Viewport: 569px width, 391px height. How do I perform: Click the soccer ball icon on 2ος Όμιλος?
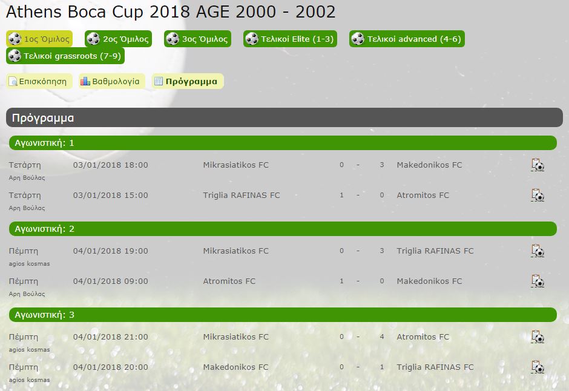pyautogui.click(x=93, y=39)
